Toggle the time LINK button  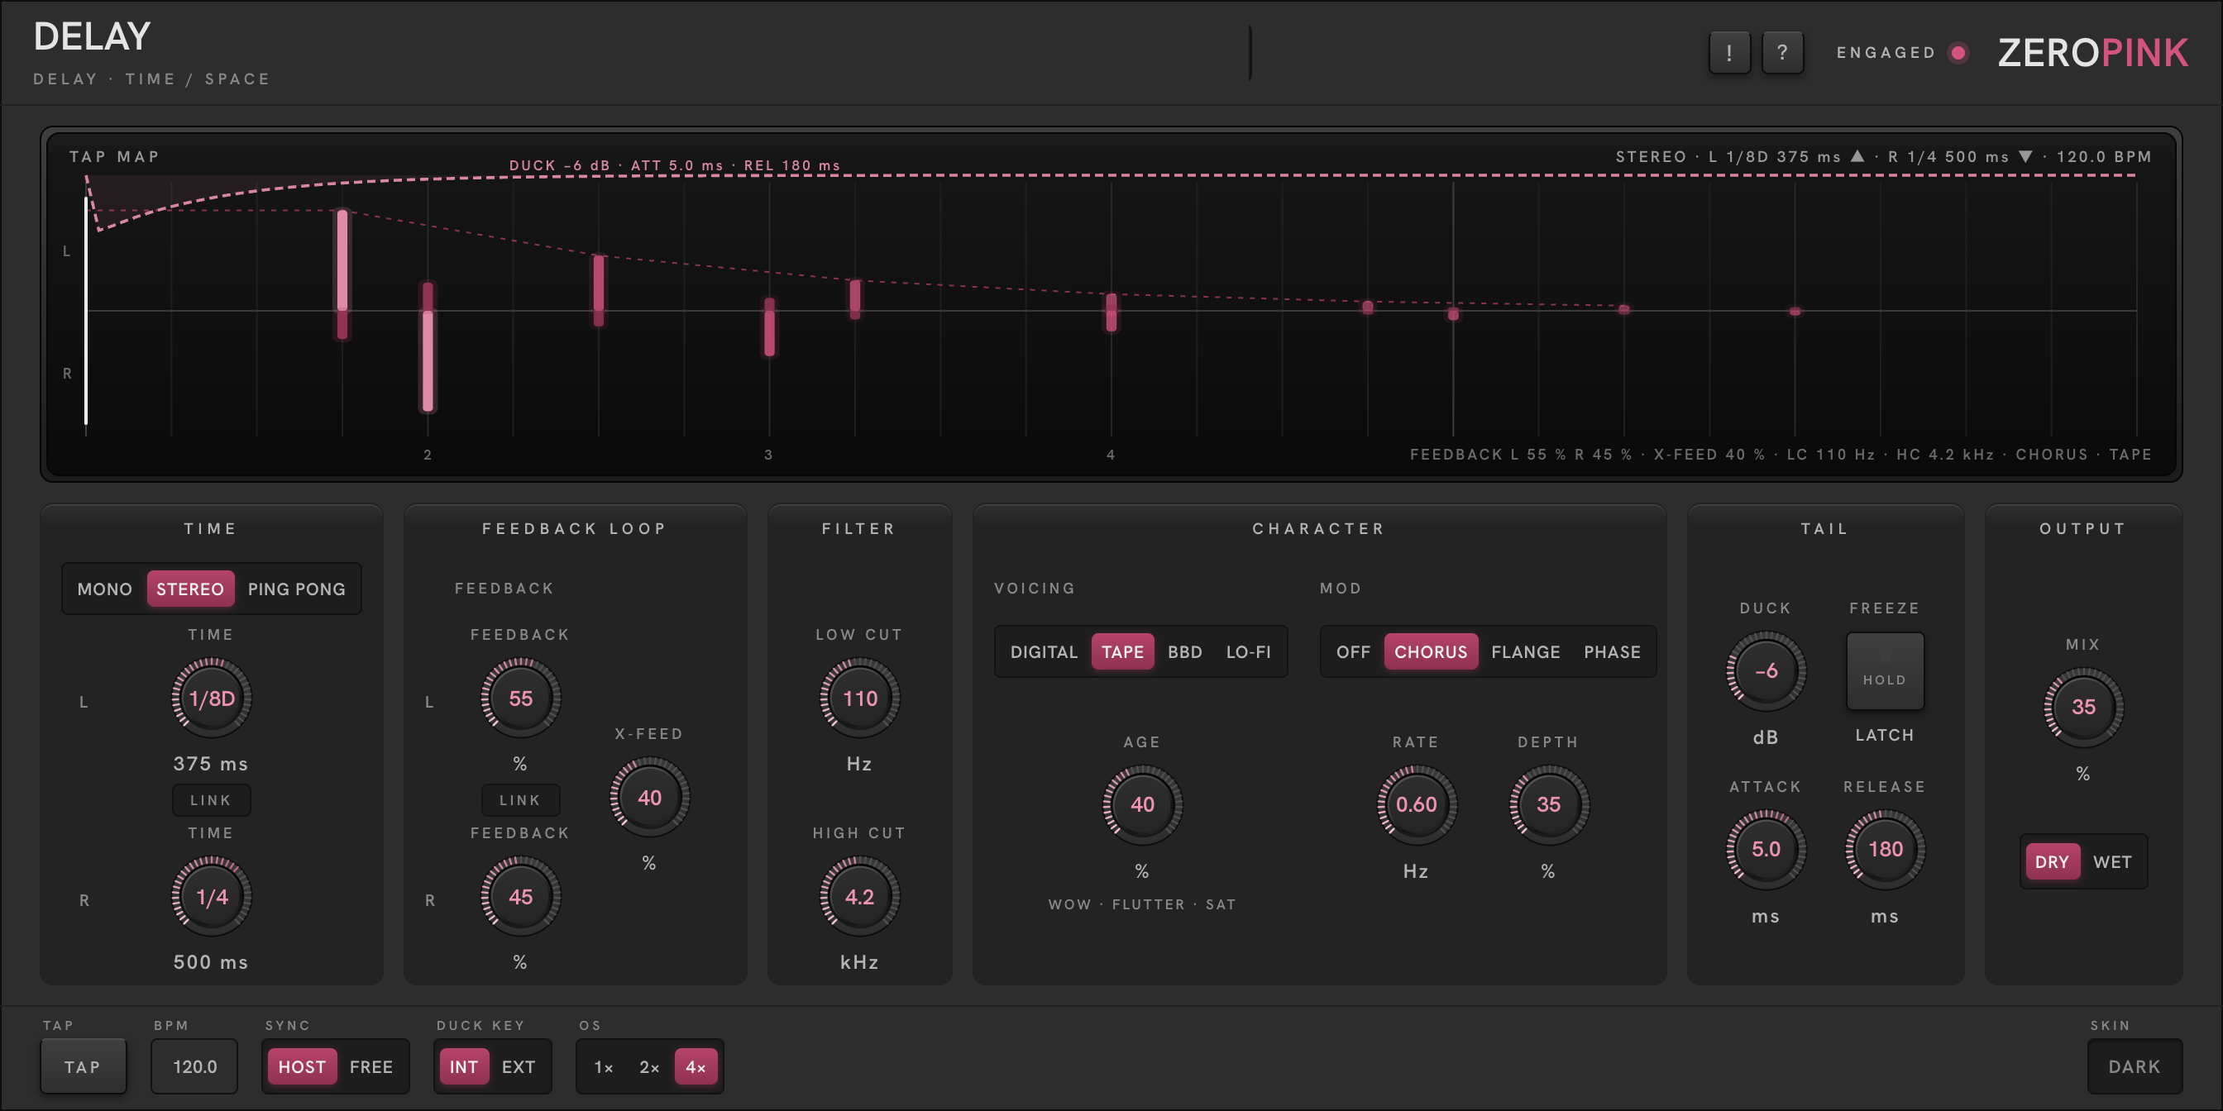(212, 799)
